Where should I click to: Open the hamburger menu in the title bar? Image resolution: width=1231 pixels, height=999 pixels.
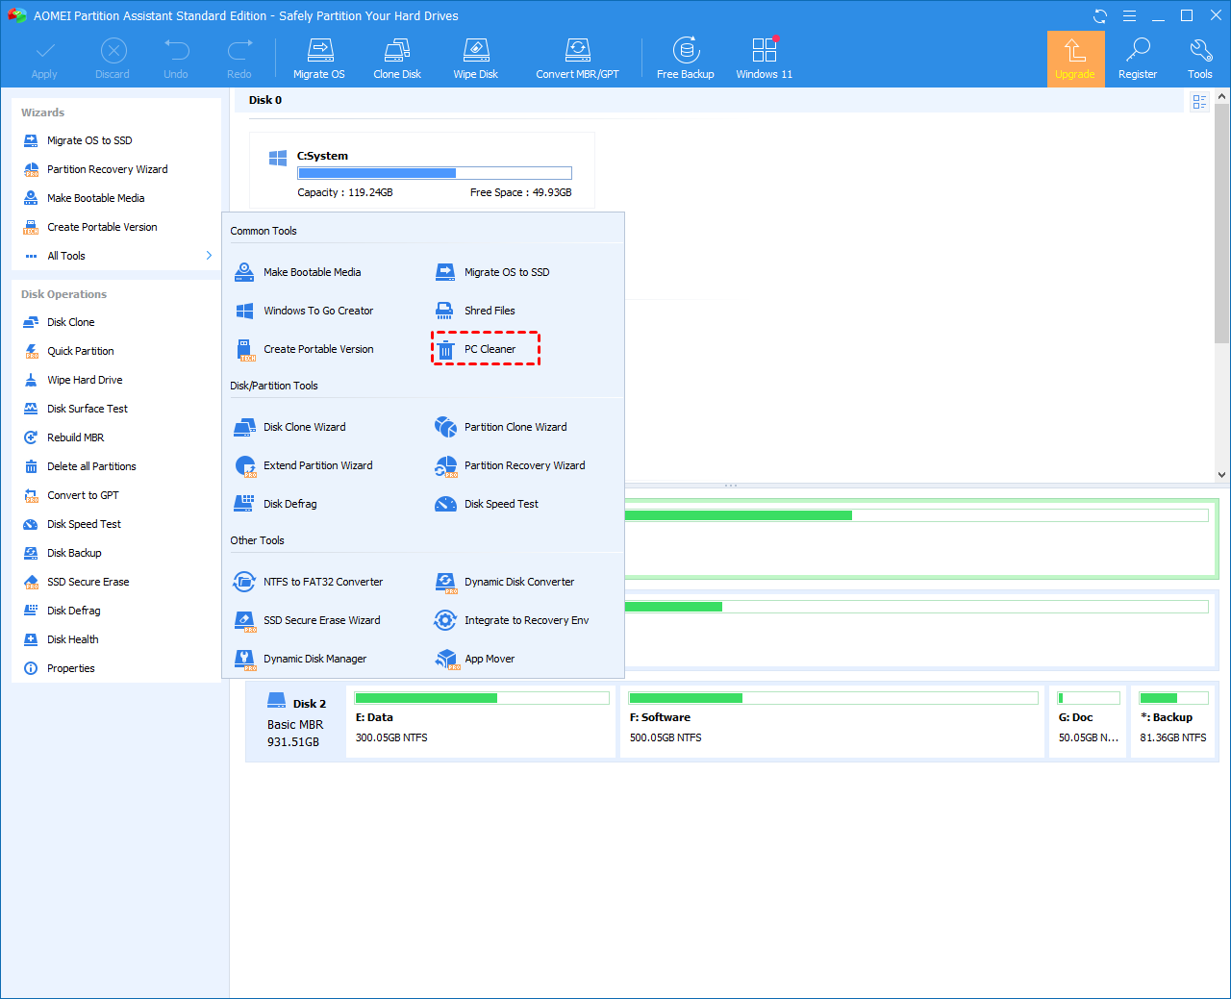pyautogui.click(x=1129, y=15)
